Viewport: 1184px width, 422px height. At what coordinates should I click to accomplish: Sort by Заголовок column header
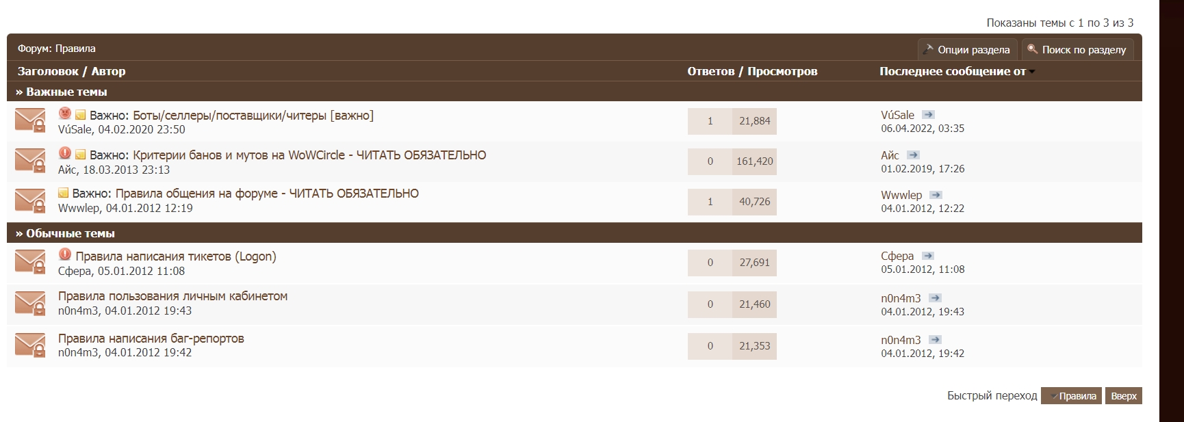[48, 71]
